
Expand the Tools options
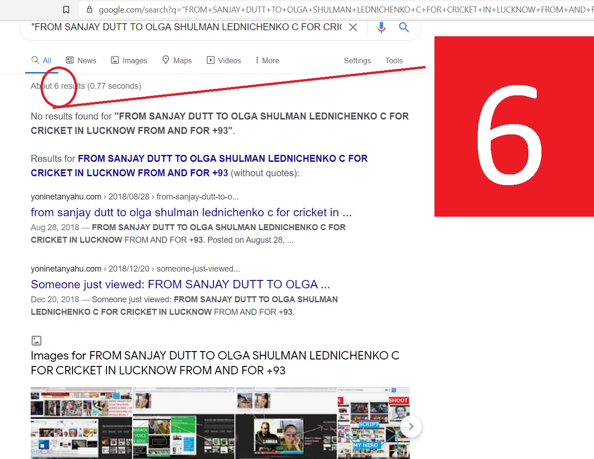pyautogui.click(x=394, y=60)
